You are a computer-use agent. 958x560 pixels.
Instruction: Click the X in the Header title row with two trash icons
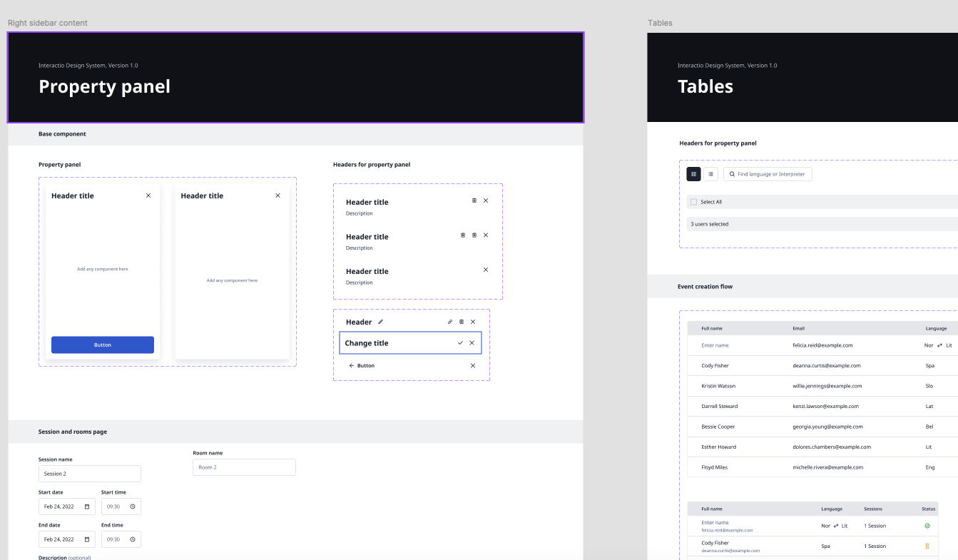tap(486, 235)
